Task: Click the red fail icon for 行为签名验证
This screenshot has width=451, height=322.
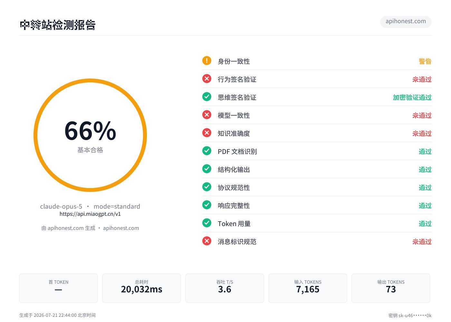Action: click(207, 79)
